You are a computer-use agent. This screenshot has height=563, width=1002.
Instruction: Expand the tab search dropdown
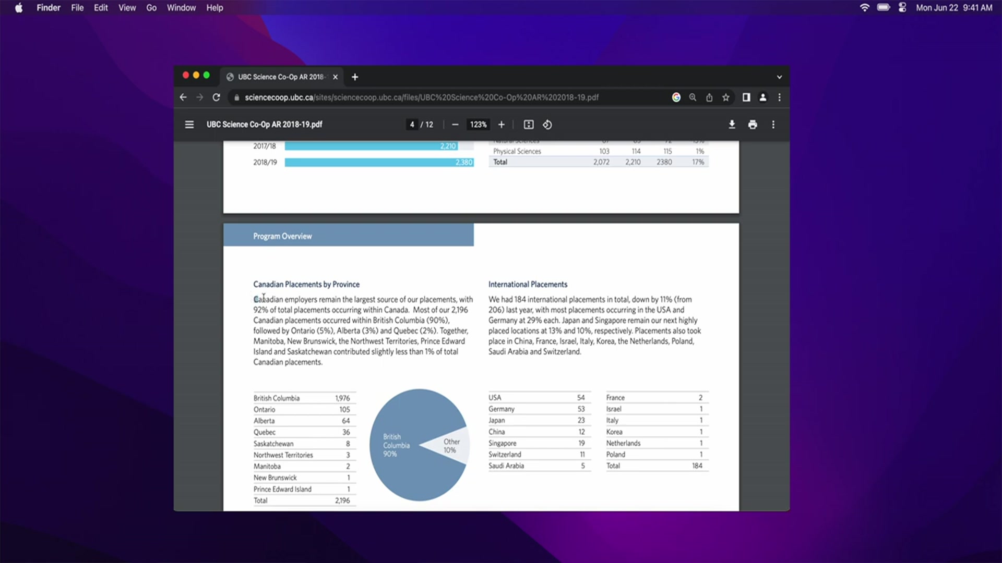779,77
